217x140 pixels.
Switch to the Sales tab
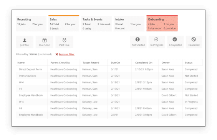[x=64, y=23]
